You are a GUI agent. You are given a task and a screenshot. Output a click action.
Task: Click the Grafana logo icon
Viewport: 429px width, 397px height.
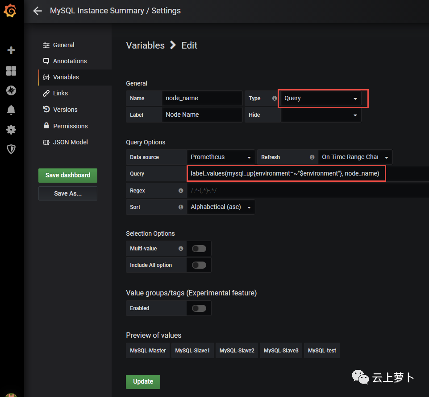click(10, 11)
